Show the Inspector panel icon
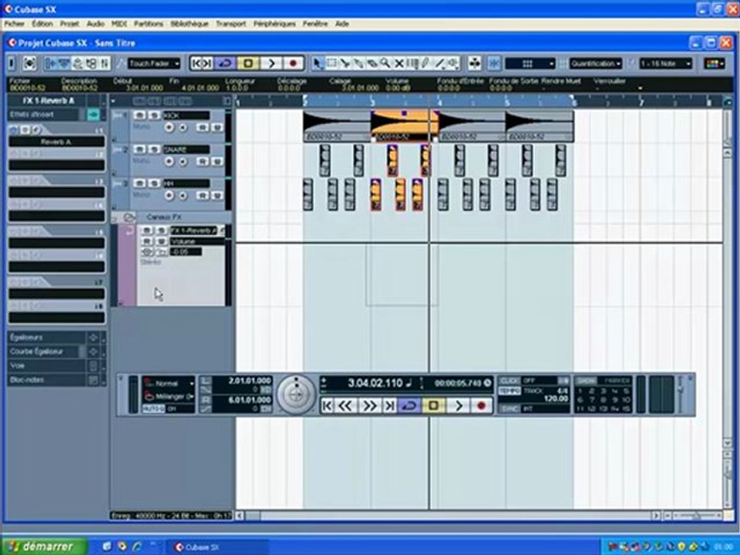Screen dimensions: 740x555 [x=51, y=63]
